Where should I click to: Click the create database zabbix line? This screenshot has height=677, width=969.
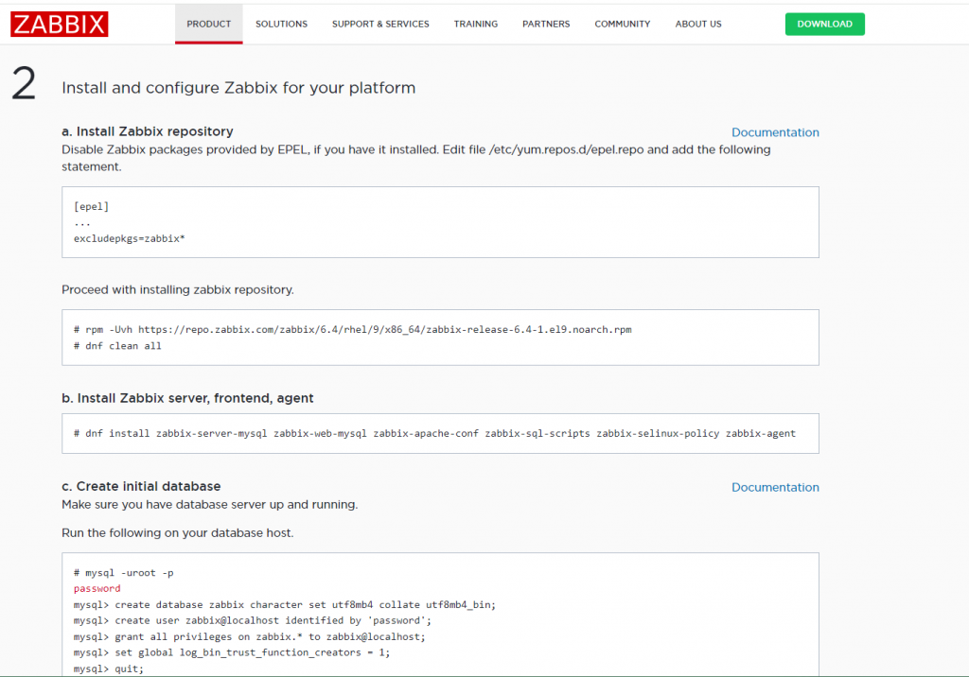click(284, 605)
